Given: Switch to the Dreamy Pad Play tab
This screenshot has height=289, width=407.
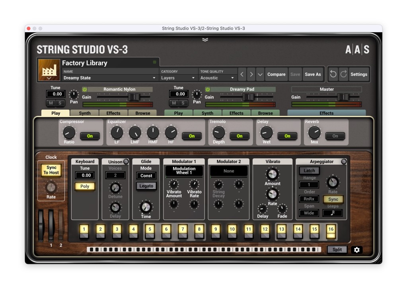Looking at the screenshot, I should [179, 113].
